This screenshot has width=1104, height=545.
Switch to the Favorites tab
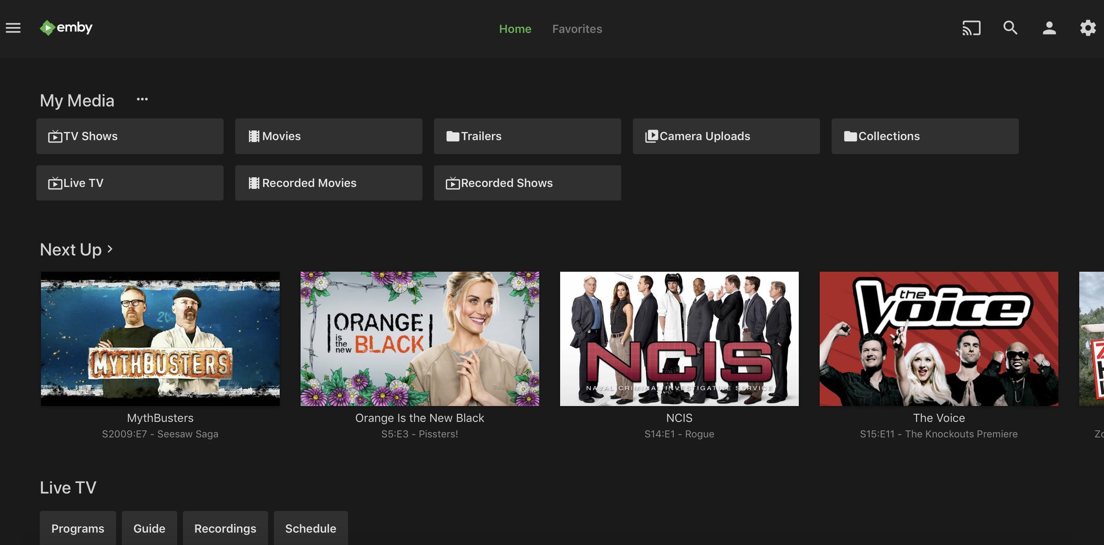577,29
